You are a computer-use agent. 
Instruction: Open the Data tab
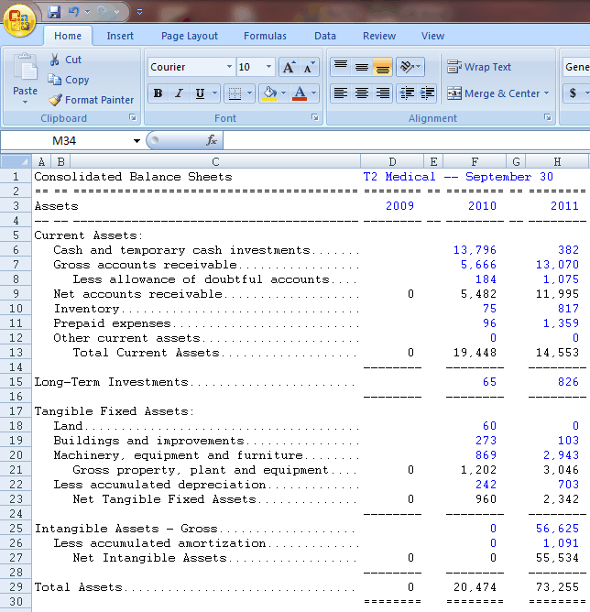coord(325,36)
